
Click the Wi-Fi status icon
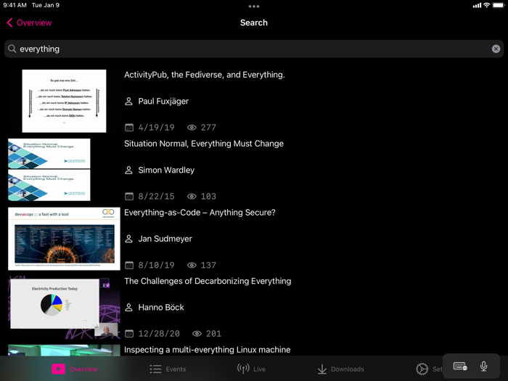pos(486,5)
